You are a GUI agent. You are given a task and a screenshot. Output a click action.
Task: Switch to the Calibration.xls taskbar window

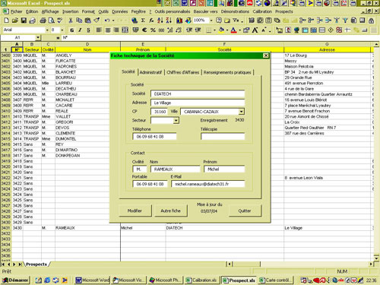(201, 280)
